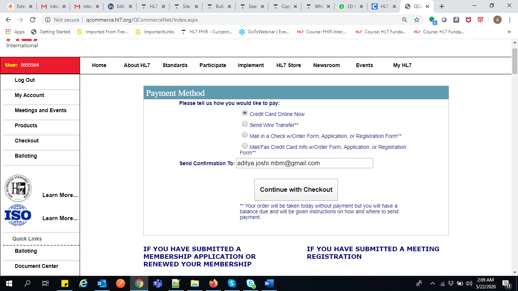Image resolution: width=518 pixels, height=291 pixels.
Task: Open Microsoft Teams from taskbar
Action: pos(157,283)
